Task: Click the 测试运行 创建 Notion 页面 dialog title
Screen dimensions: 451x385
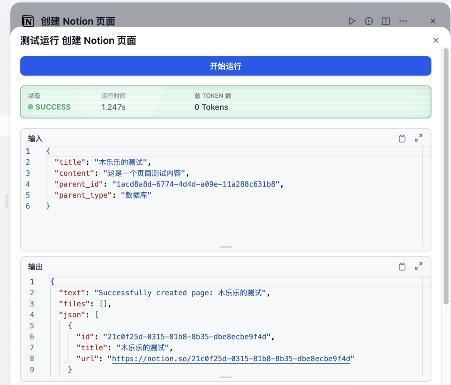Action: pos(78,40)
